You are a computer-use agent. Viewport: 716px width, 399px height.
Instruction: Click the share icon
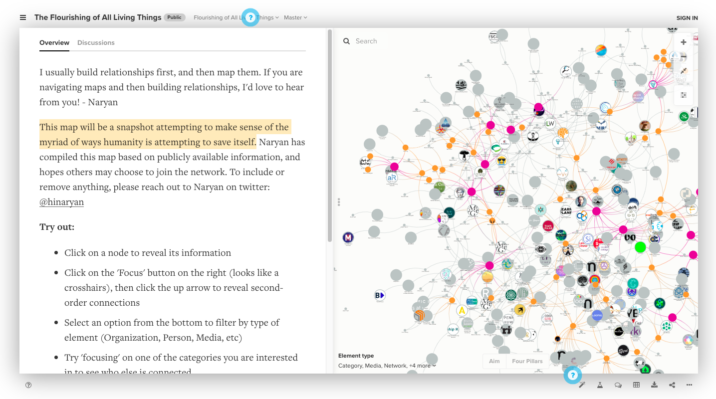672,385
